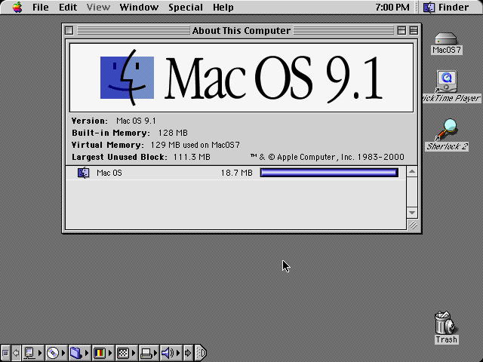Click the memory list scroll down arrow
This screenshot has width=483, height=362.
pos(412,212)
